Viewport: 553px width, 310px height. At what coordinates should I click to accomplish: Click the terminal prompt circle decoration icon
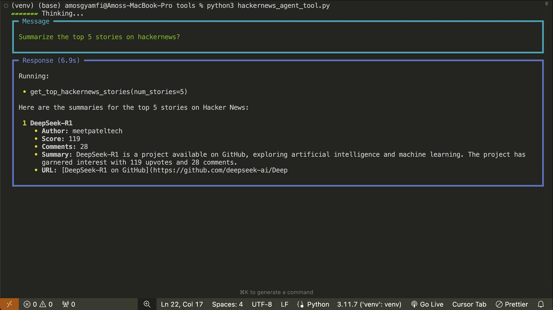(6, 6)
